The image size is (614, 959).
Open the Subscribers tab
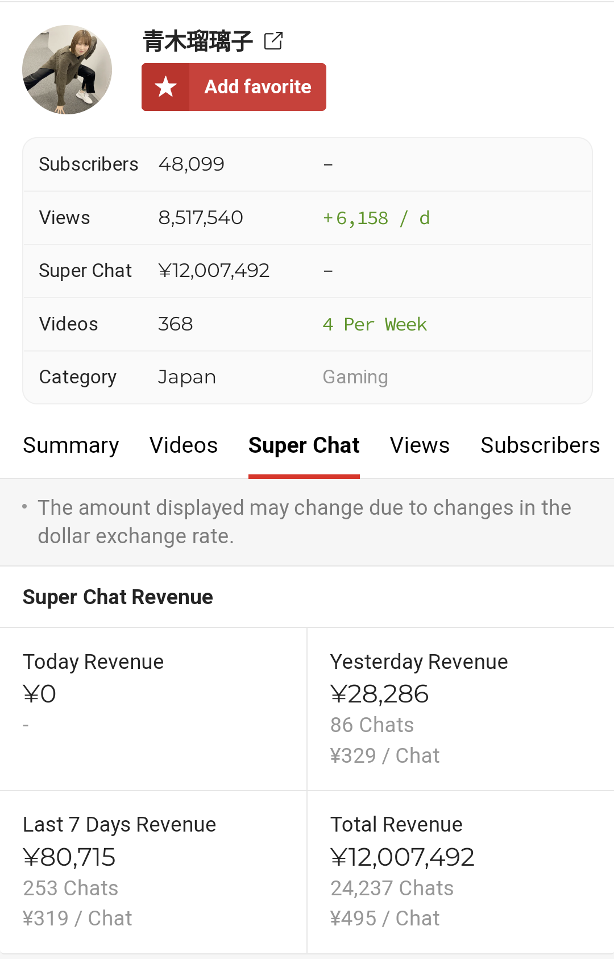(540, 445)
